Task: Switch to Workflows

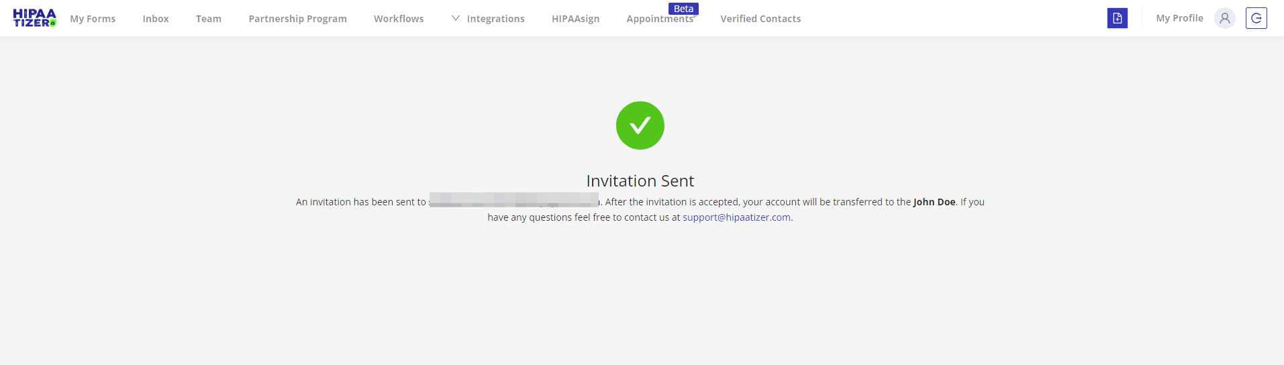Action: [399, 19]
